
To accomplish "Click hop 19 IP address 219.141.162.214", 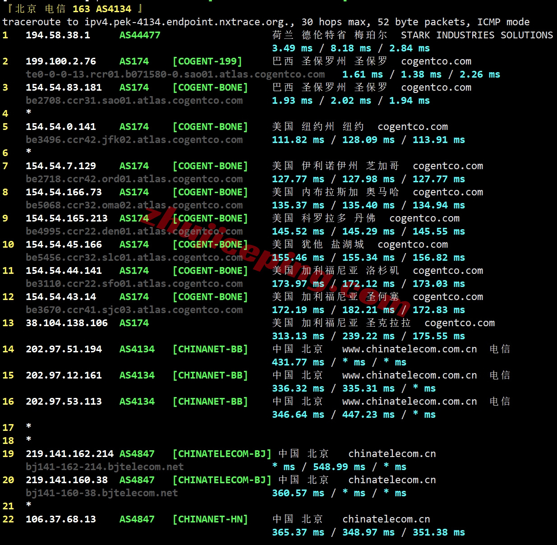I will pyautogui.click(x=69, y=453).
